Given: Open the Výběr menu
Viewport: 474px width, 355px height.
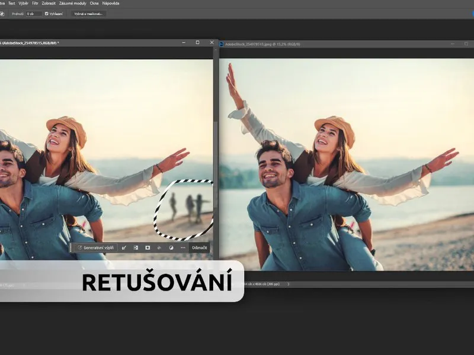Looking at the screenshot, I should coord(23,4).
